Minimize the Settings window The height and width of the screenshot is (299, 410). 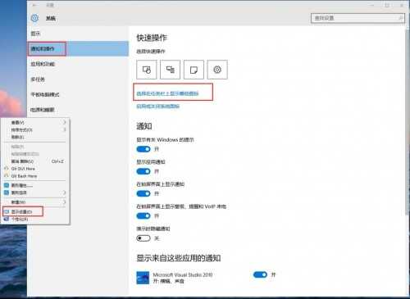tap(372, 5)
